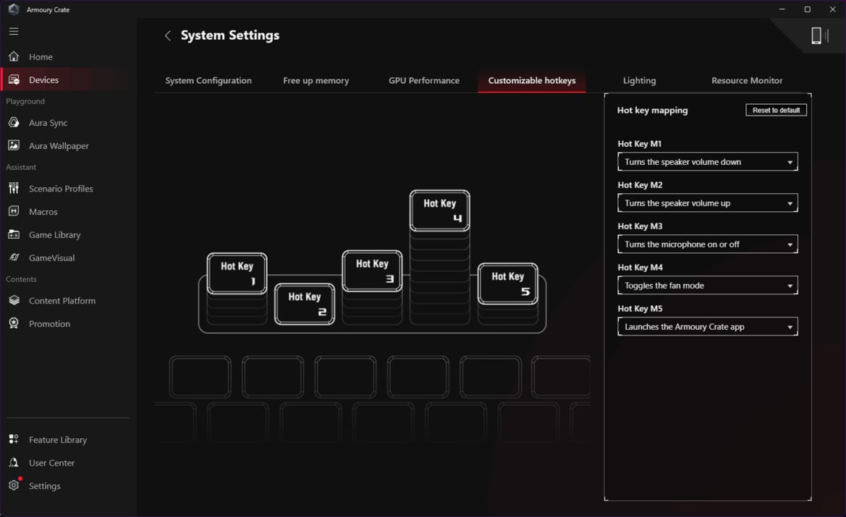
Task: Click the Scenario Profiles icon
Action: pyautogui.click(x=14, y=188)
